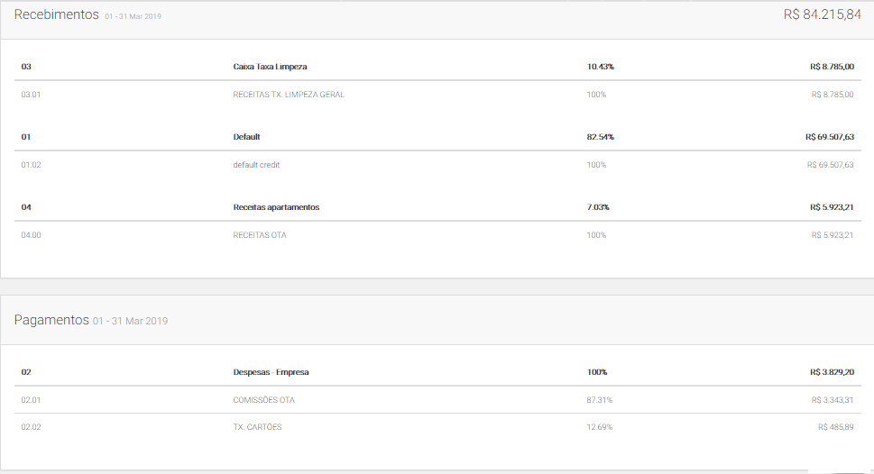Click the RECEITAS OTA line item
Viewport: 874px width, 474px height.
[260, 235]
